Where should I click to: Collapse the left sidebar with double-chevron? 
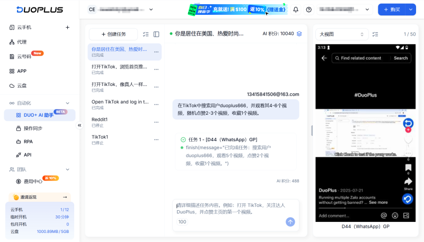coord(79,125)
